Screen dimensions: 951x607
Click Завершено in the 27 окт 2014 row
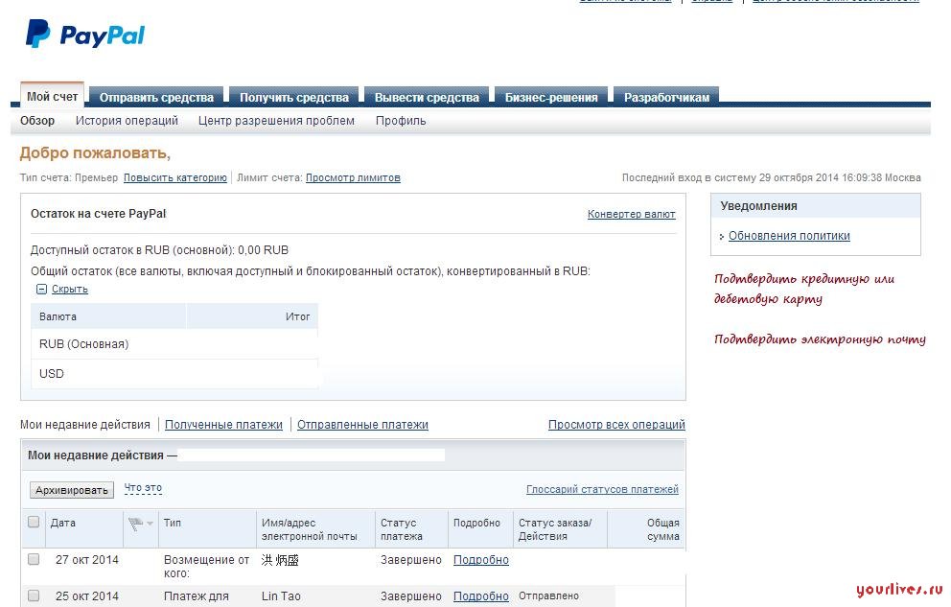410,560
